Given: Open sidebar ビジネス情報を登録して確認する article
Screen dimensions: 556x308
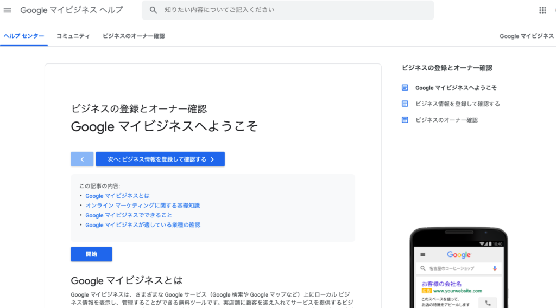Looking at the screenshot, I should click(x=457, y=104).
